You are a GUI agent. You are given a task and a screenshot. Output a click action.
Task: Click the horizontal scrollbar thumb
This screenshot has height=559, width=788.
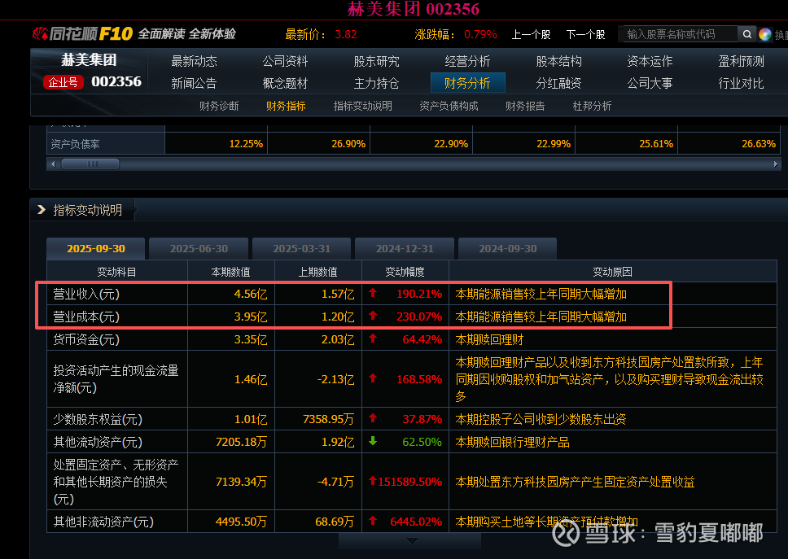tap(90, 164)
